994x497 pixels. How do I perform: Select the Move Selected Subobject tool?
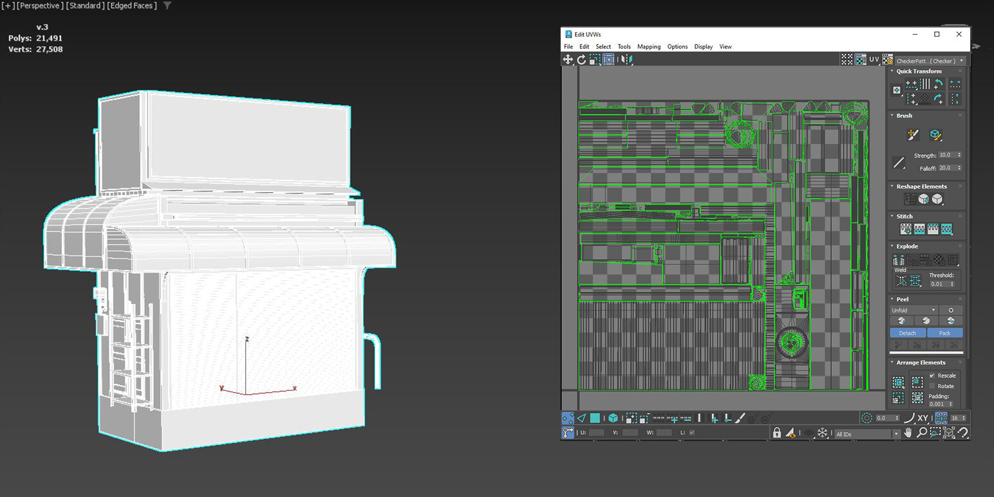pos(568,60)
